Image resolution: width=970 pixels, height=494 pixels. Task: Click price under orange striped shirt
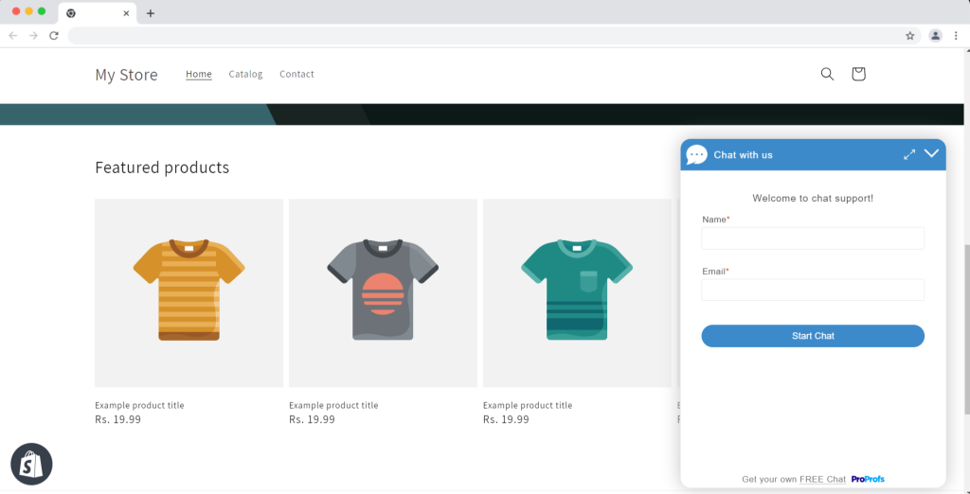[x=117, y=419]
